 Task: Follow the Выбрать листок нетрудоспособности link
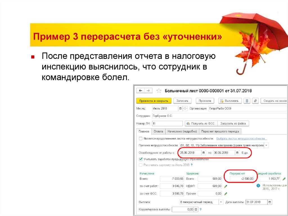coord(241,139)
